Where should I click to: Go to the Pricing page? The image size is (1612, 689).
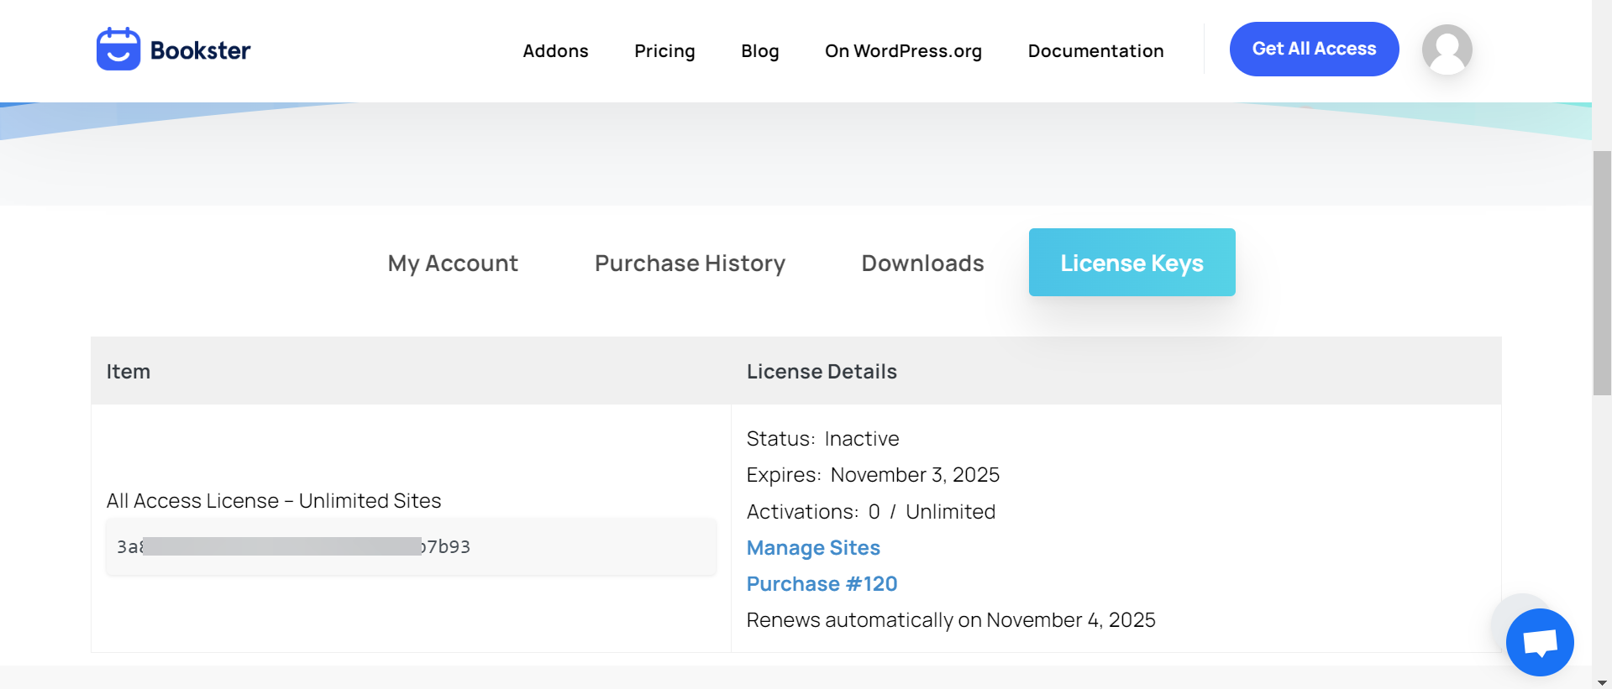(x=664, y=51)
